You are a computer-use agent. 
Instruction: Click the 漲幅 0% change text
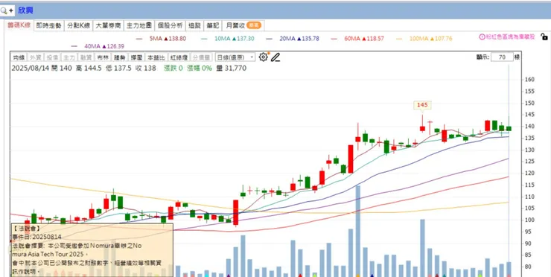pyautogui.click(x=200, y=69)
